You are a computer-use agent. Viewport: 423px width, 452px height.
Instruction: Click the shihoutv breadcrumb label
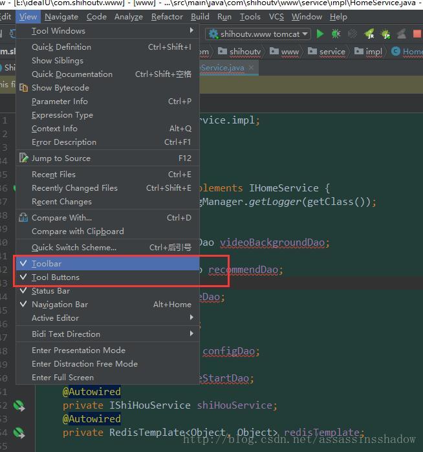click(x=245, y=51)
